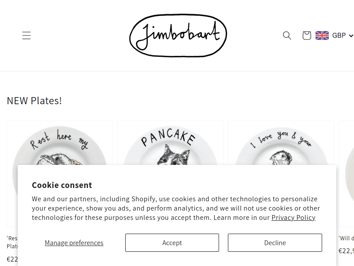This screenshot has width=354, height=266.
Task: Select the NEW Plates! heading
Action: coord(35,101)
